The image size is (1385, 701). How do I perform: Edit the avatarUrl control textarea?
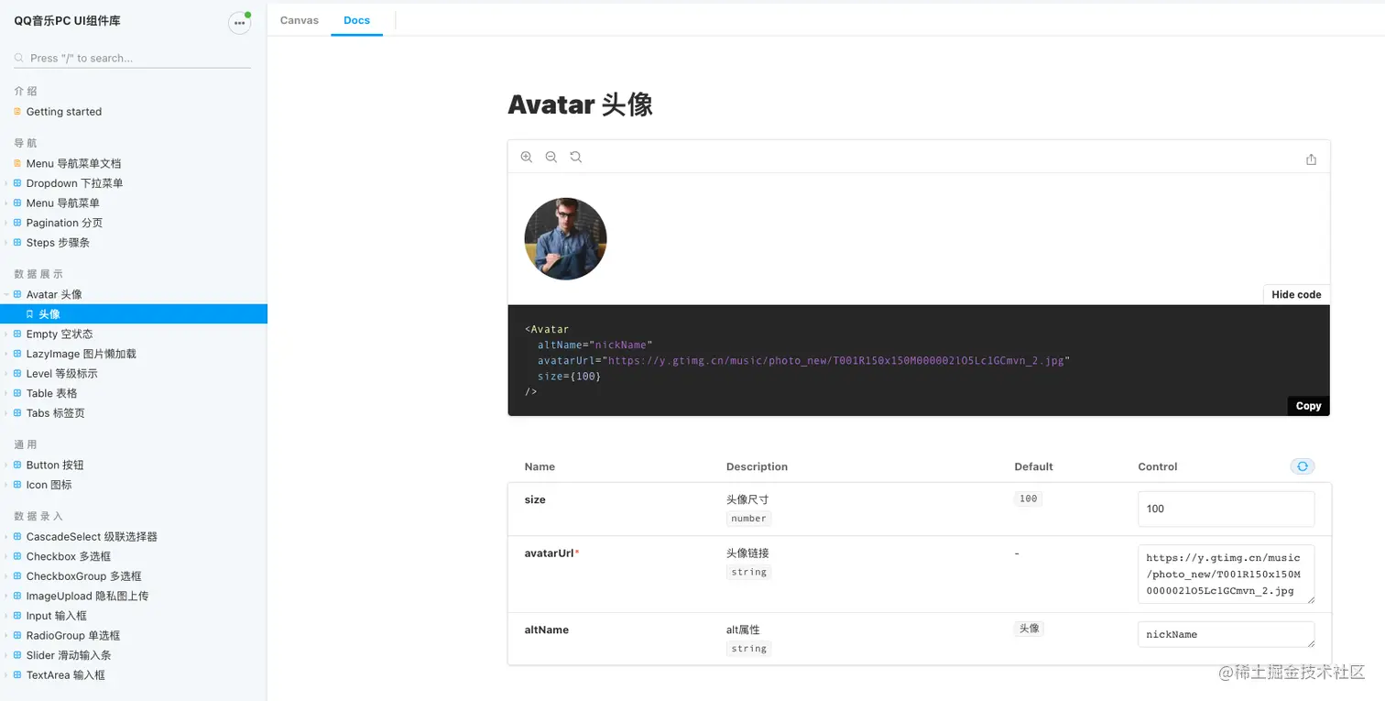pos(1226,575)
